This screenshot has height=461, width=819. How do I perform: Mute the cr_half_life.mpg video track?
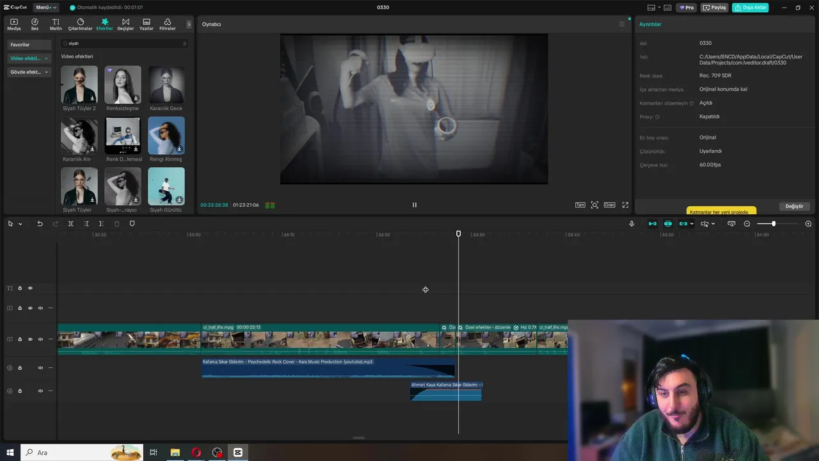(x=40, y=339)
